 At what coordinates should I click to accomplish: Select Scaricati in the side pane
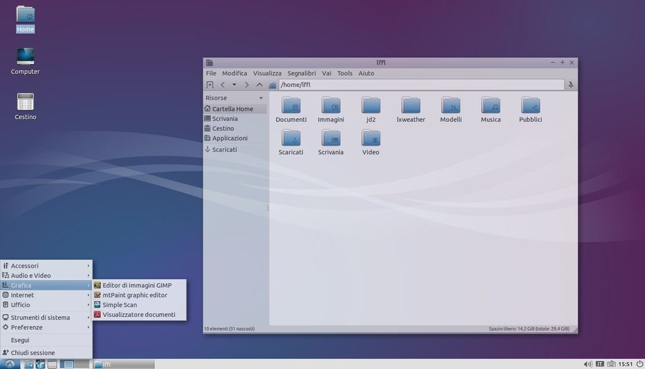click(224, 150)
